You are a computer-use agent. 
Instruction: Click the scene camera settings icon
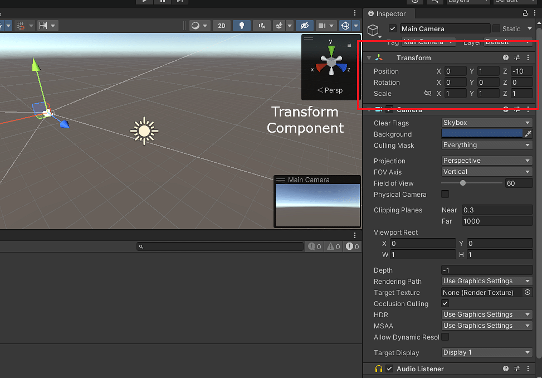(322, 26)
